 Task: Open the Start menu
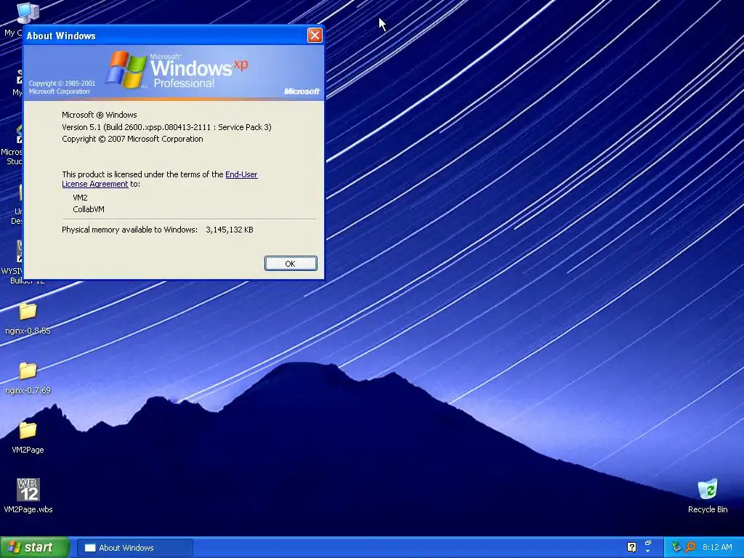click(x=35, y=547)
